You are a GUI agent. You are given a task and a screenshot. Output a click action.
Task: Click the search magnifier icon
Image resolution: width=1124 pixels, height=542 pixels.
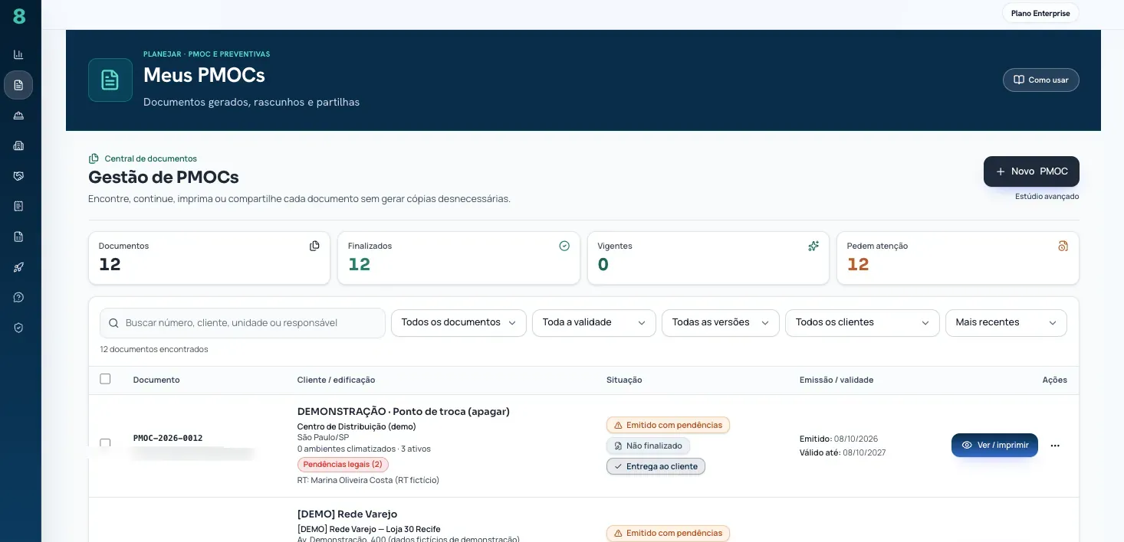pos(114,323)
